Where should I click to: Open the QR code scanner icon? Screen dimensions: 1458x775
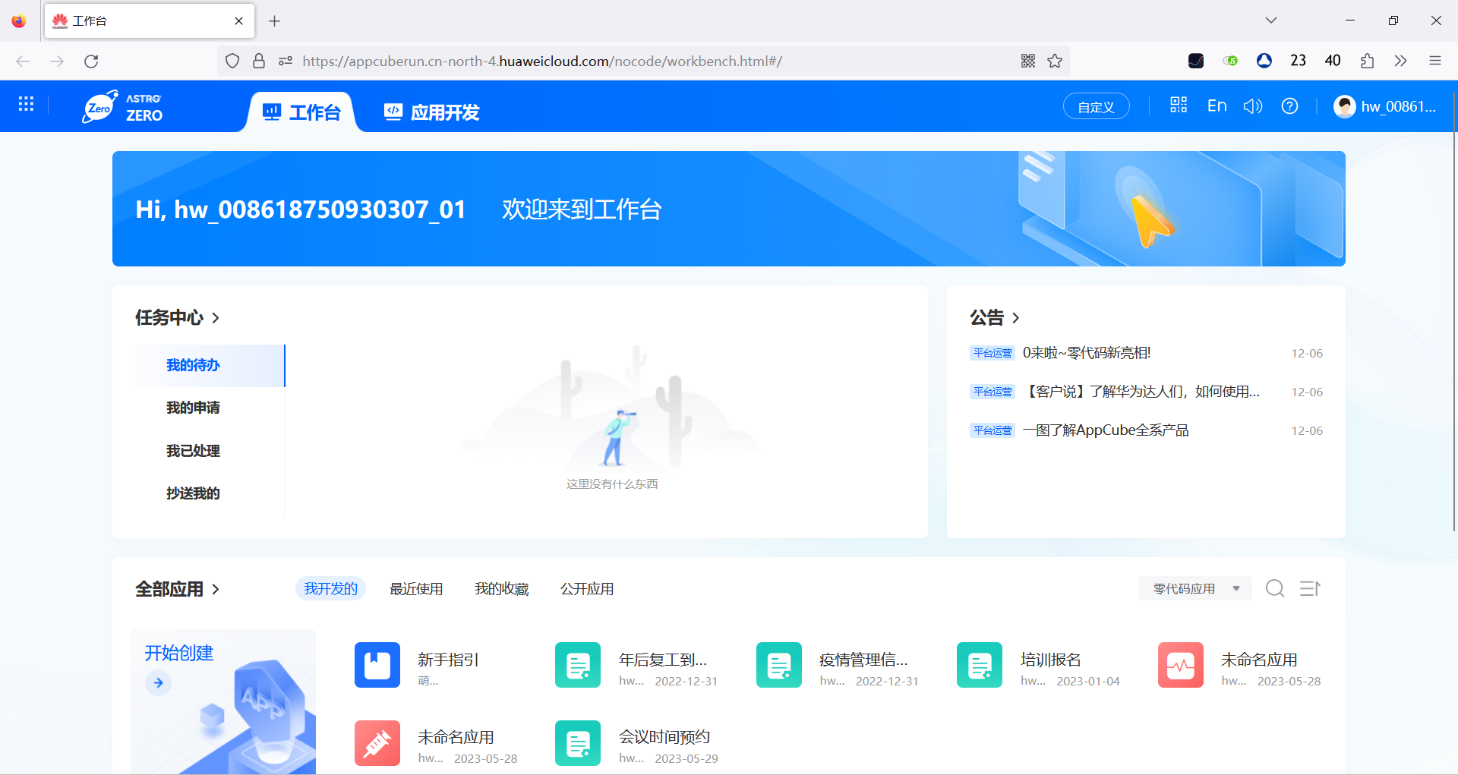click(x=1178, y=106)
